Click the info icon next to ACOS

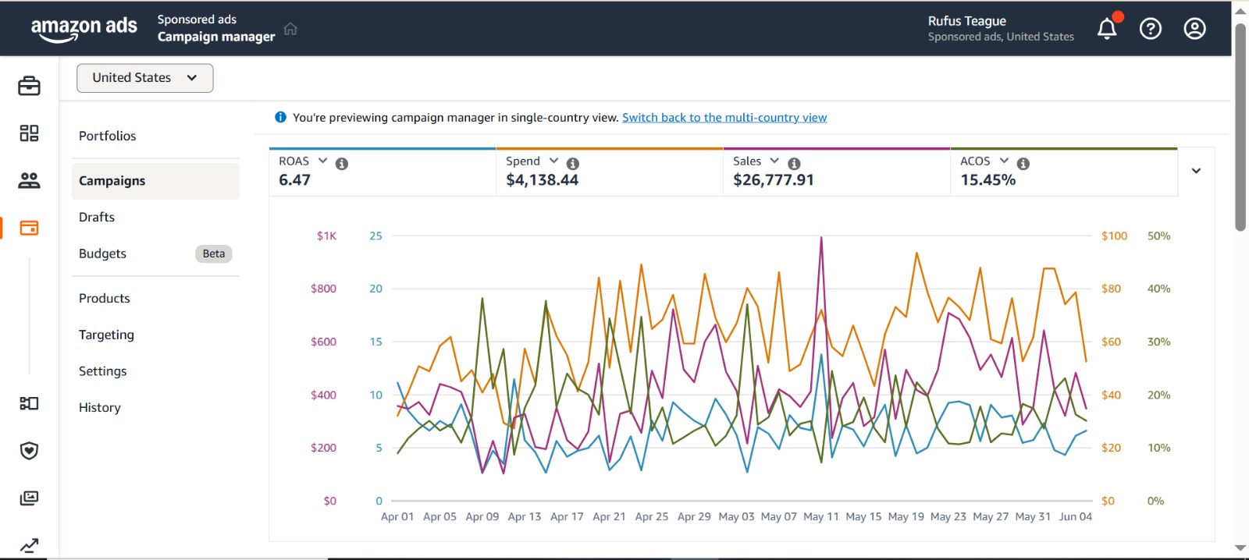1023,164
